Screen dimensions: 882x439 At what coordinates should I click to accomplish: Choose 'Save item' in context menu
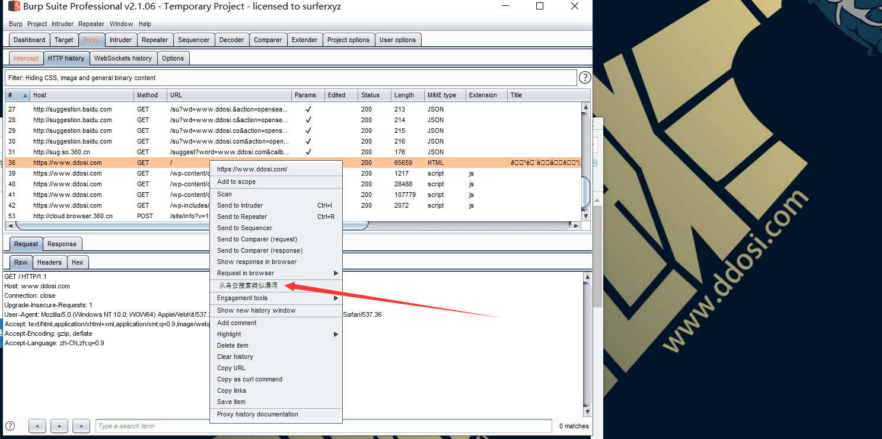click(x=276, y=402)
